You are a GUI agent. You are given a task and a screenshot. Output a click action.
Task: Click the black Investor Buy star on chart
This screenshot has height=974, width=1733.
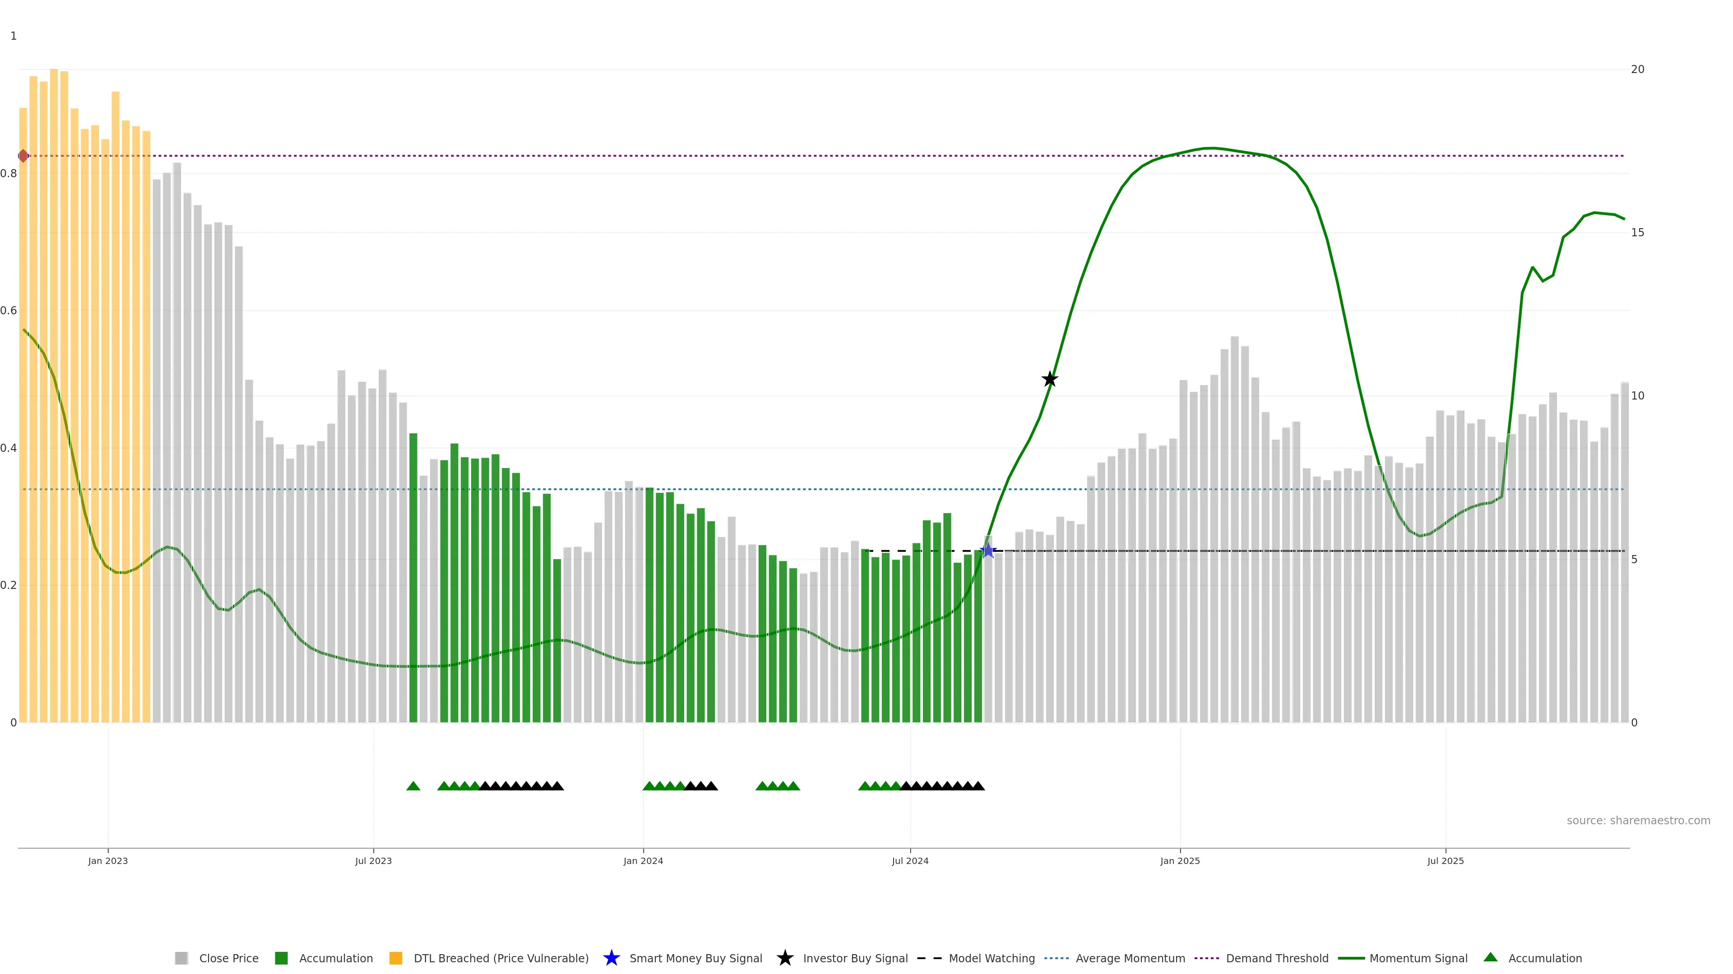[1049, 379]
